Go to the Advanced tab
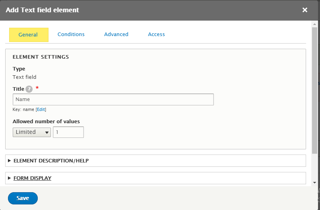This screenshot has height=210, width=320. (x=116, y=34)
